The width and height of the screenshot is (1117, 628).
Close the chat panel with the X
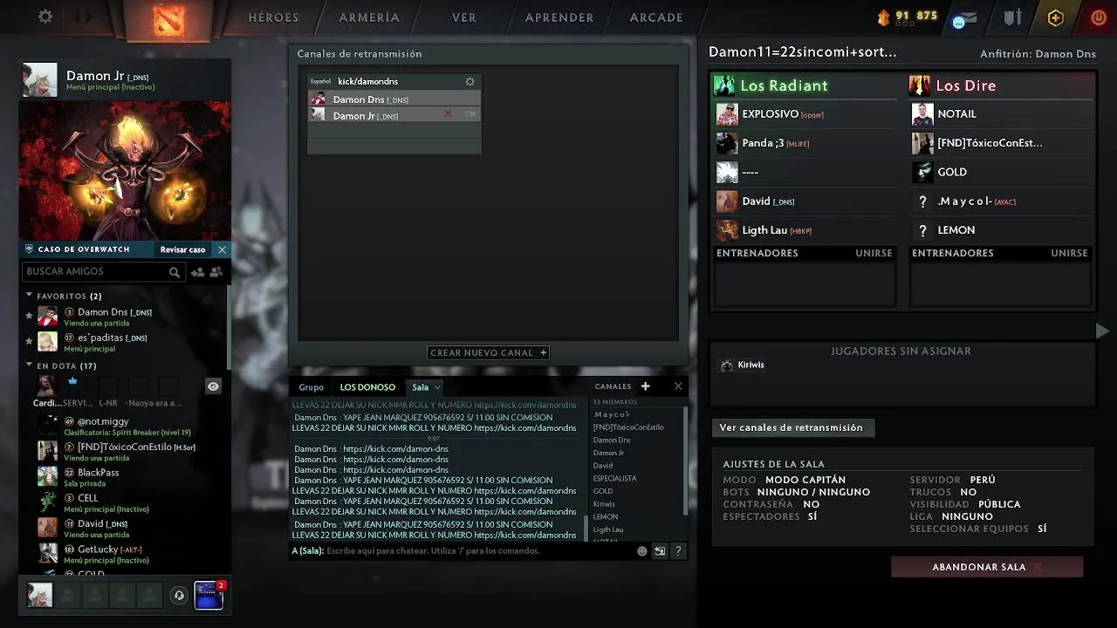tap(678, 386)
